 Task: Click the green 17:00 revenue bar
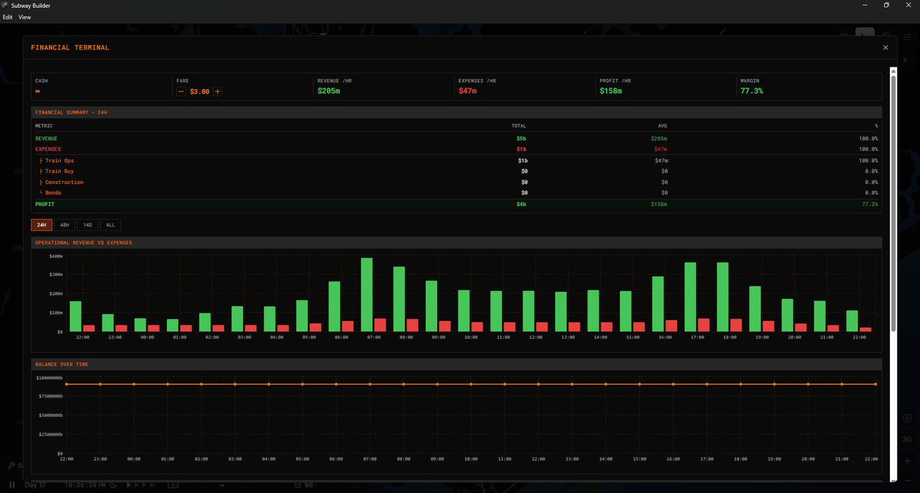coord(691,297)
